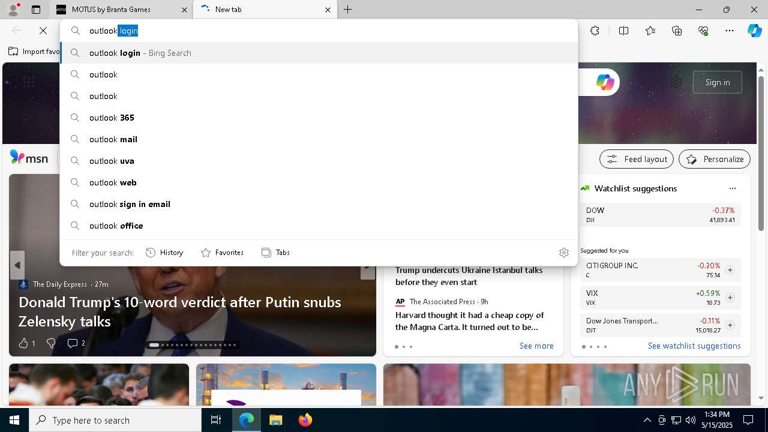Viewport: 768px width, 432px height.
Task: Select the 'outlook office' suggestion
Action: (319, 226)
